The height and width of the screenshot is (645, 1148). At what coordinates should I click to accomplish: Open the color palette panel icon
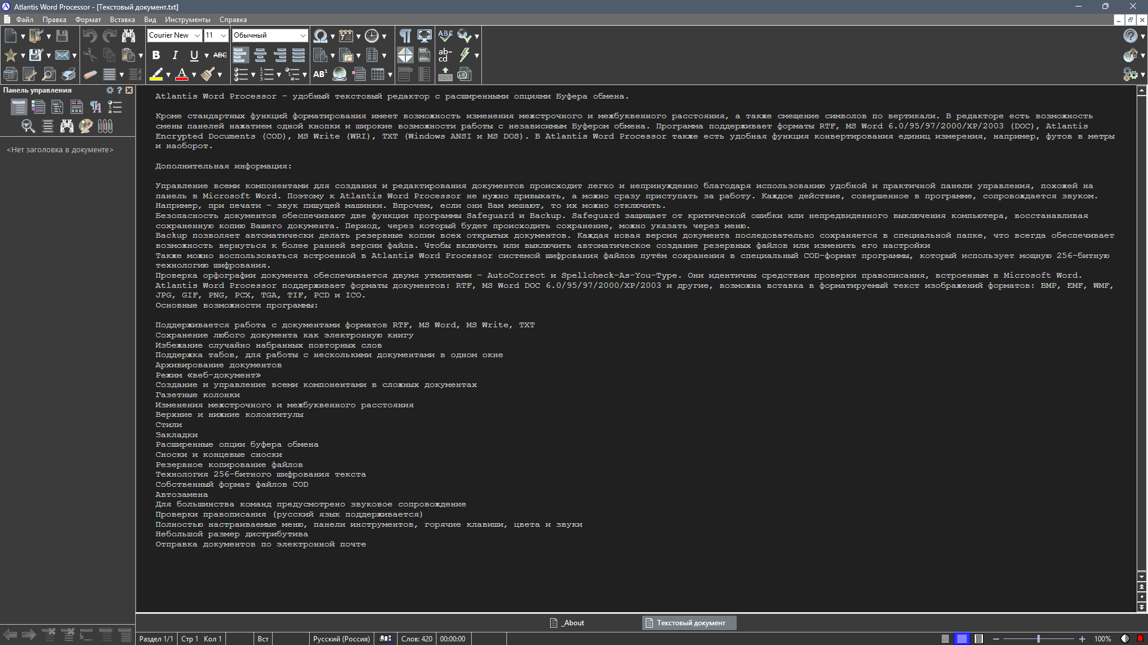[86, 126]
